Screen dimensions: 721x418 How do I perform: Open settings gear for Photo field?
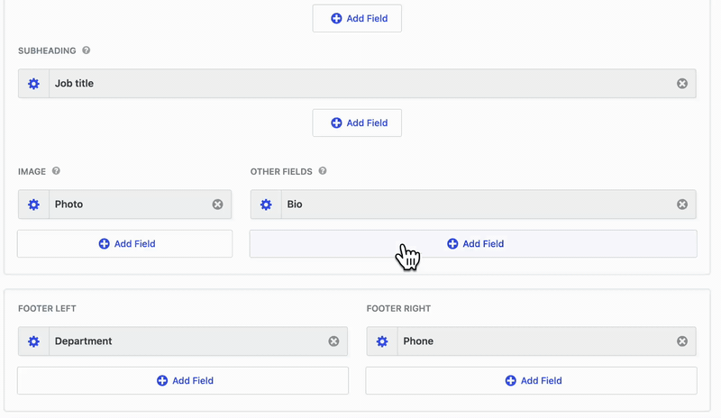pyautogui.click(x=33, y=204)
